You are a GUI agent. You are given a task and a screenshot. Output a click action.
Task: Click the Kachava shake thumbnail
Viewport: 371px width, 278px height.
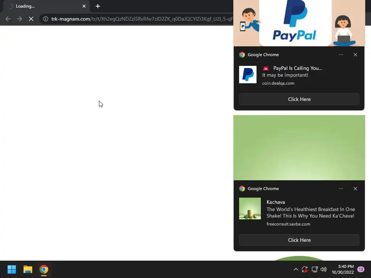tap(250, 208)
